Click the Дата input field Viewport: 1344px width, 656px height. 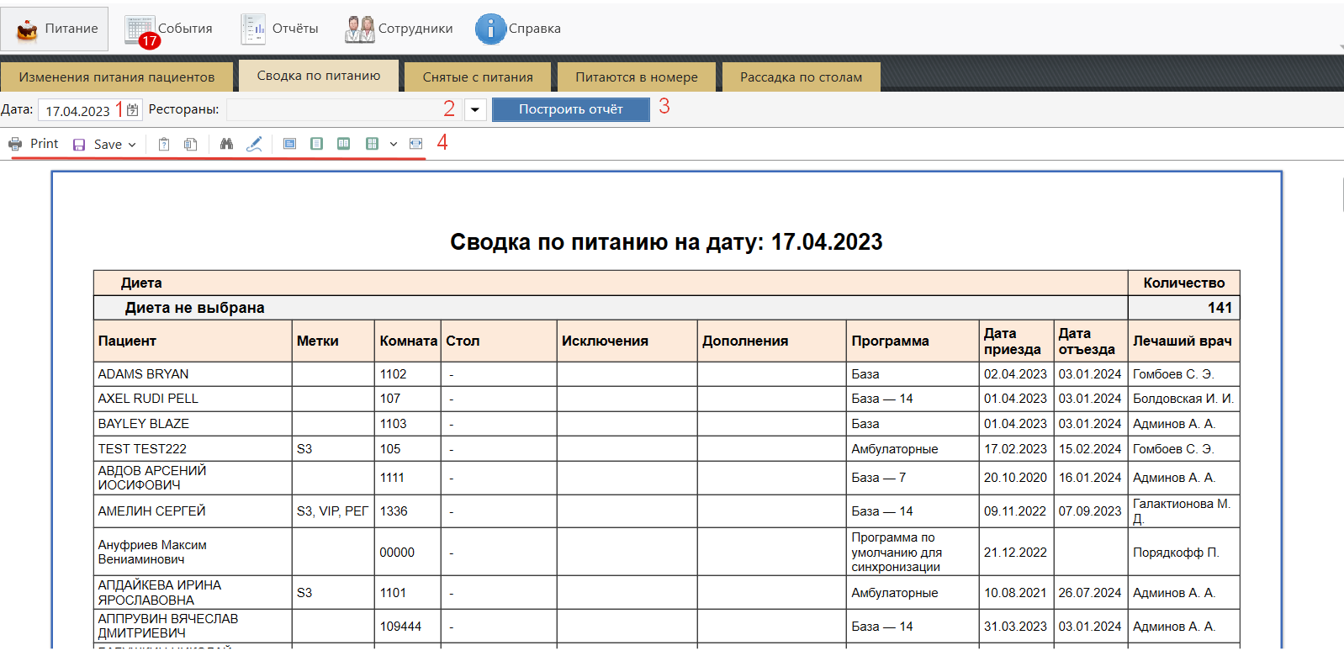[x=77, y=110]
